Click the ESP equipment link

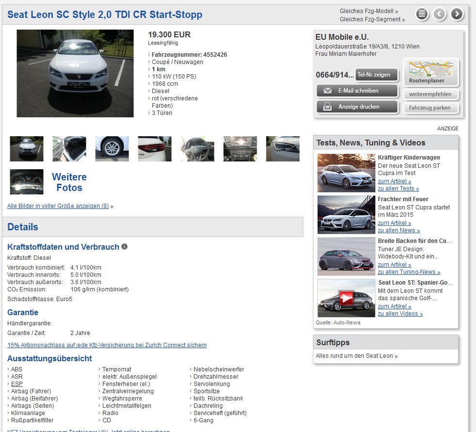pos(16,384)
